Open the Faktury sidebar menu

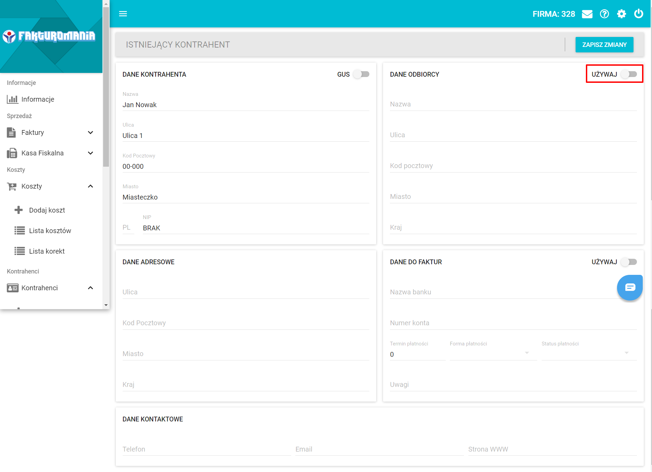(51, 132)
